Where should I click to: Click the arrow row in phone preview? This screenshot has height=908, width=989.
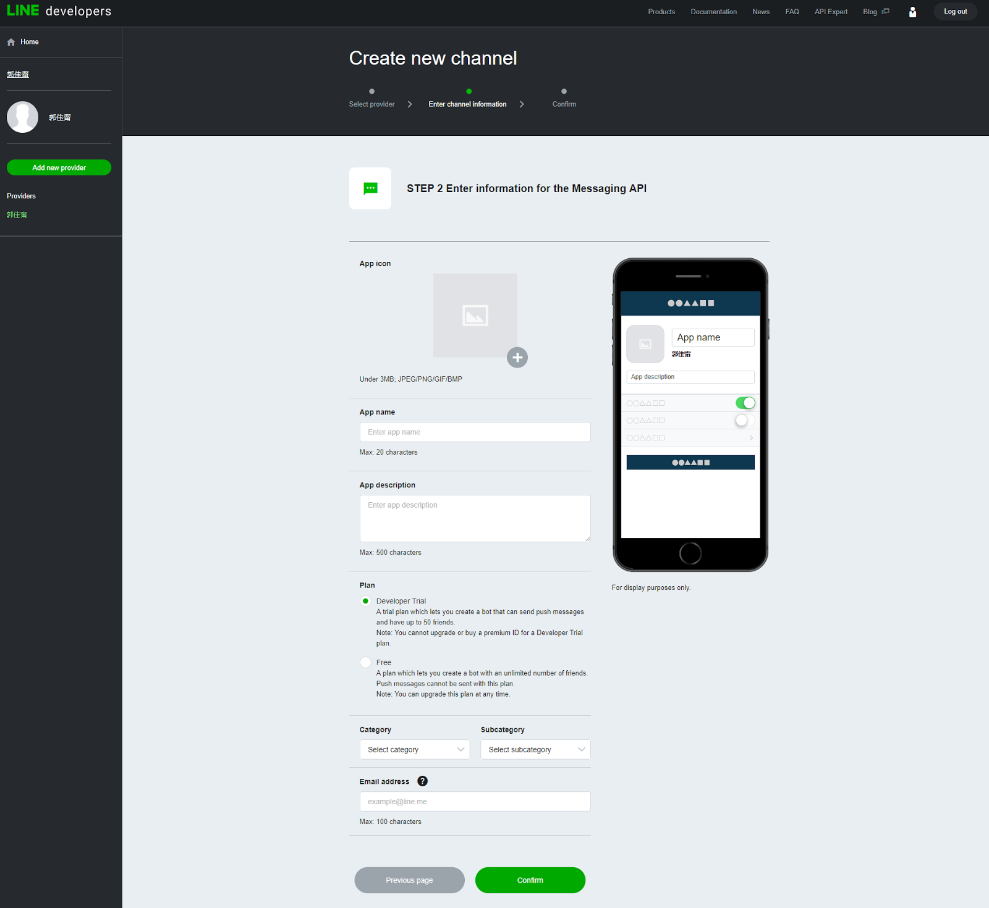(690, 437)
